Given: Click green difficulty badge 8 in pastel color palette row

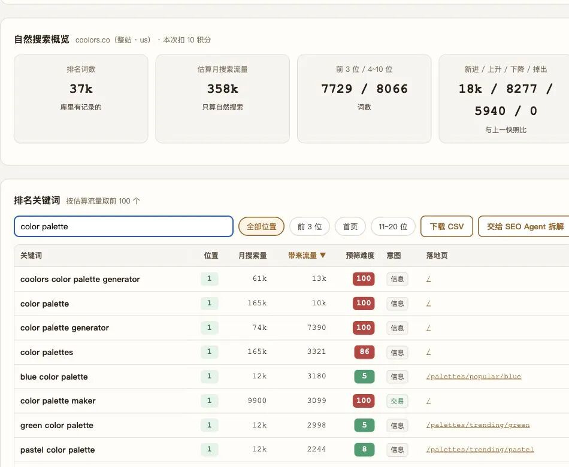Looking at the screenshot, I should pos(364,449).
